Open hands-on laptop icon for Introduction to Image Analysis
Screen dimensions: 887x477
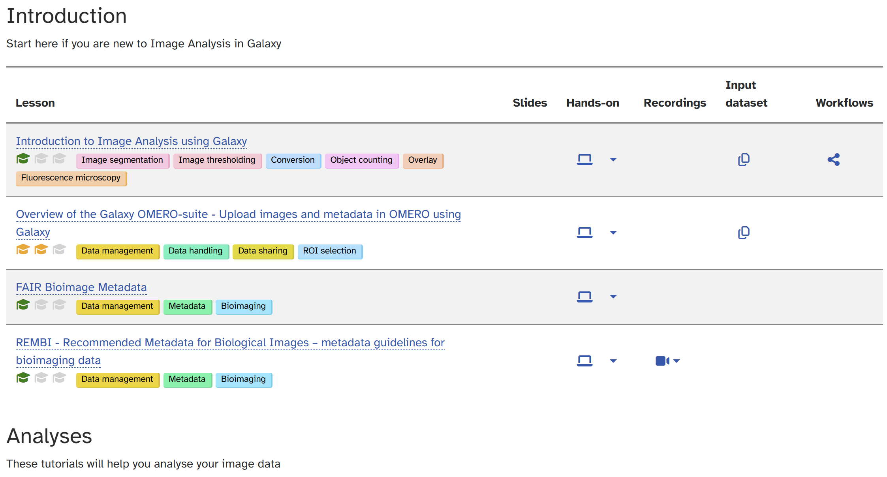tap(584, 160)
